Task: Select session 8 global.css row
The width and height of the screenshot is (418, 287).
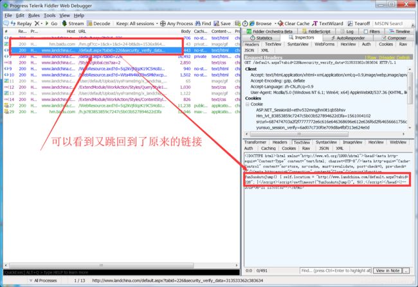Action: (x=122, y=62)
